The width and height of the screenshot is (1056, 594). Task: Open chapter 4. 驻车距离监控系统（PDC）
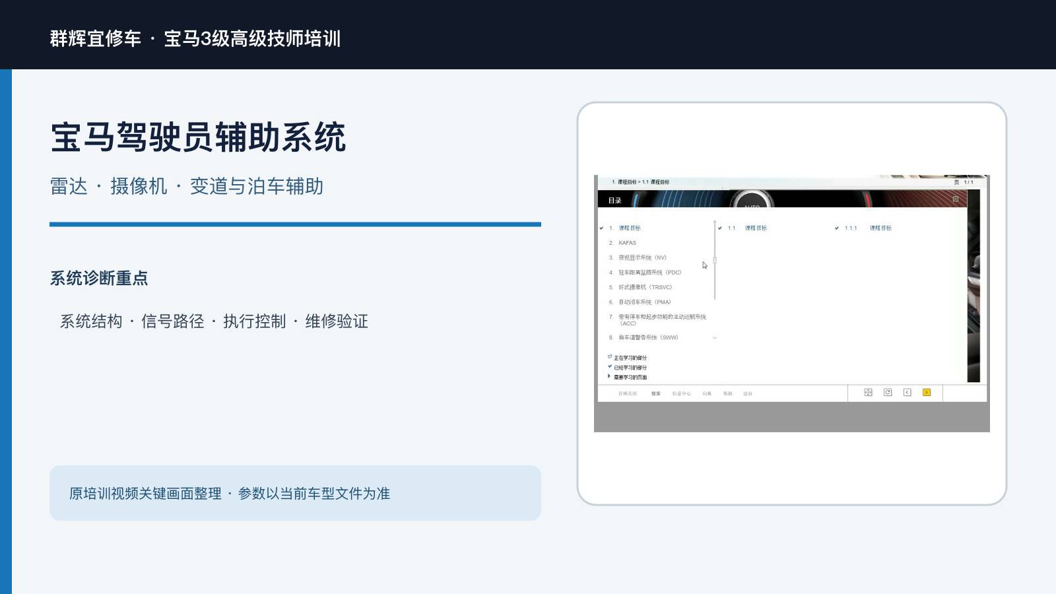tap(645, 273)
